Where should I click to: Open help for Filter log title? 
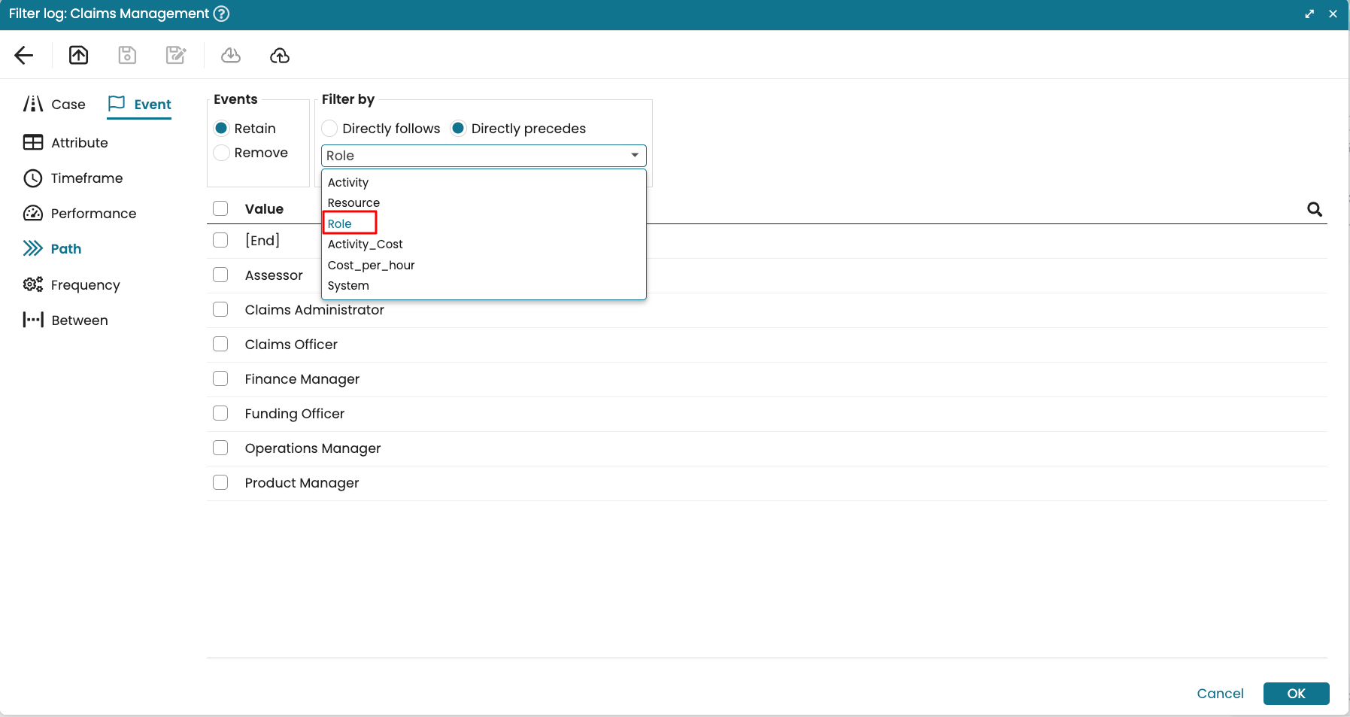pyautogui.click(x=221, y=14)
